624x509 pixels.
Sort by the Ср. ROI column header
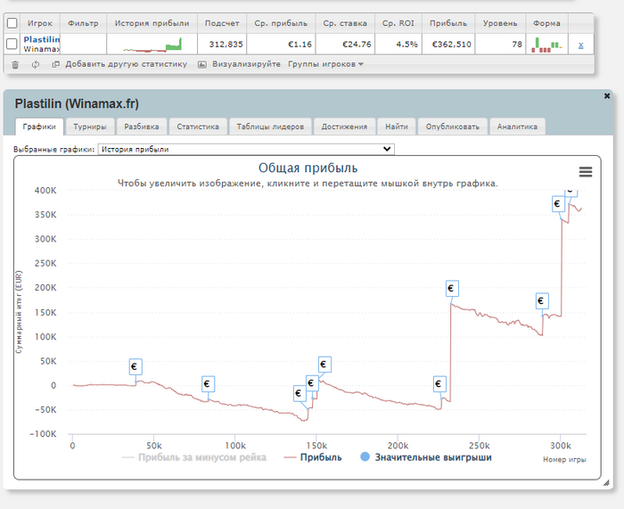pos(398,23)
